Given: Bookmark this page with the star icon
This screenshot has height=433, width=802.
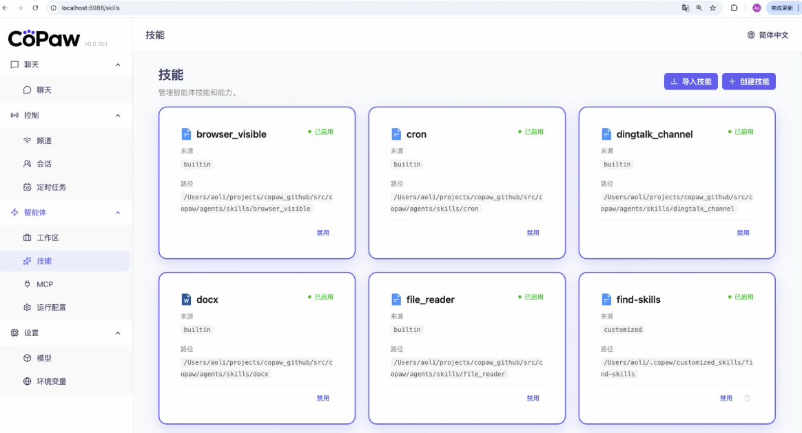Looking at the screenshot, I should coord(712,8).
